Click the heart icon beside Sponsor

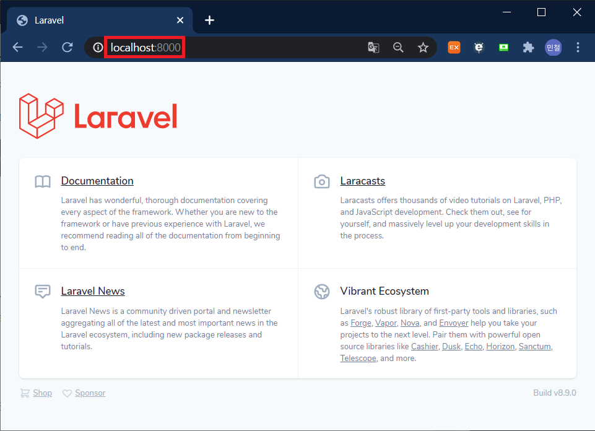(67, 393)
